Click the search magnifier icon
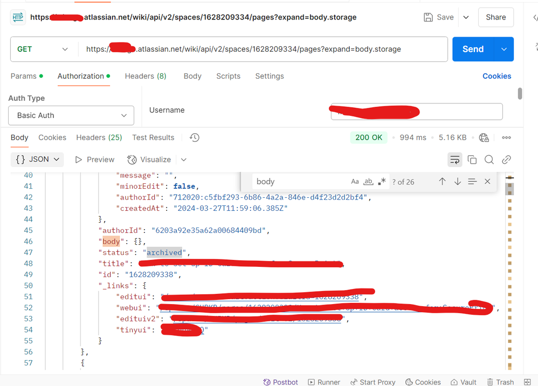Viewport: 538px width, 386px height. point(489,160)
